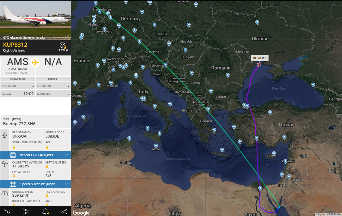Click the airport pin near Malta
Screen dimensions: 342x216
(x=156, y=146)
